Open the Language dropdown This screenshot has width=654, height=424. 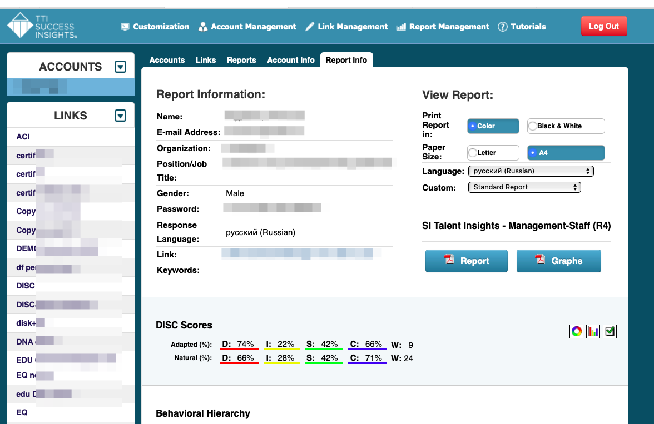pos(531,171)
